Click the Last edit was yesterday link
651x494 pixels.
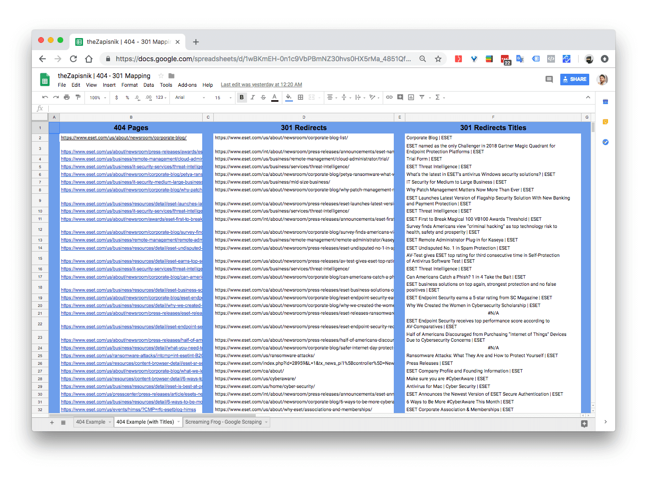click(x=262, y=85)
